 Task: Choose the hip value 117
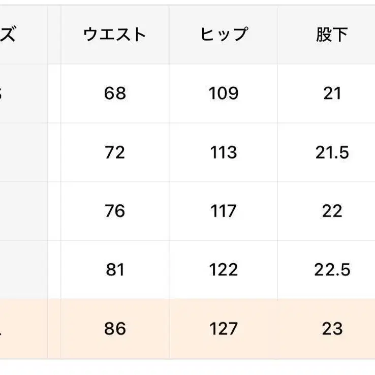tap(224, 211)
